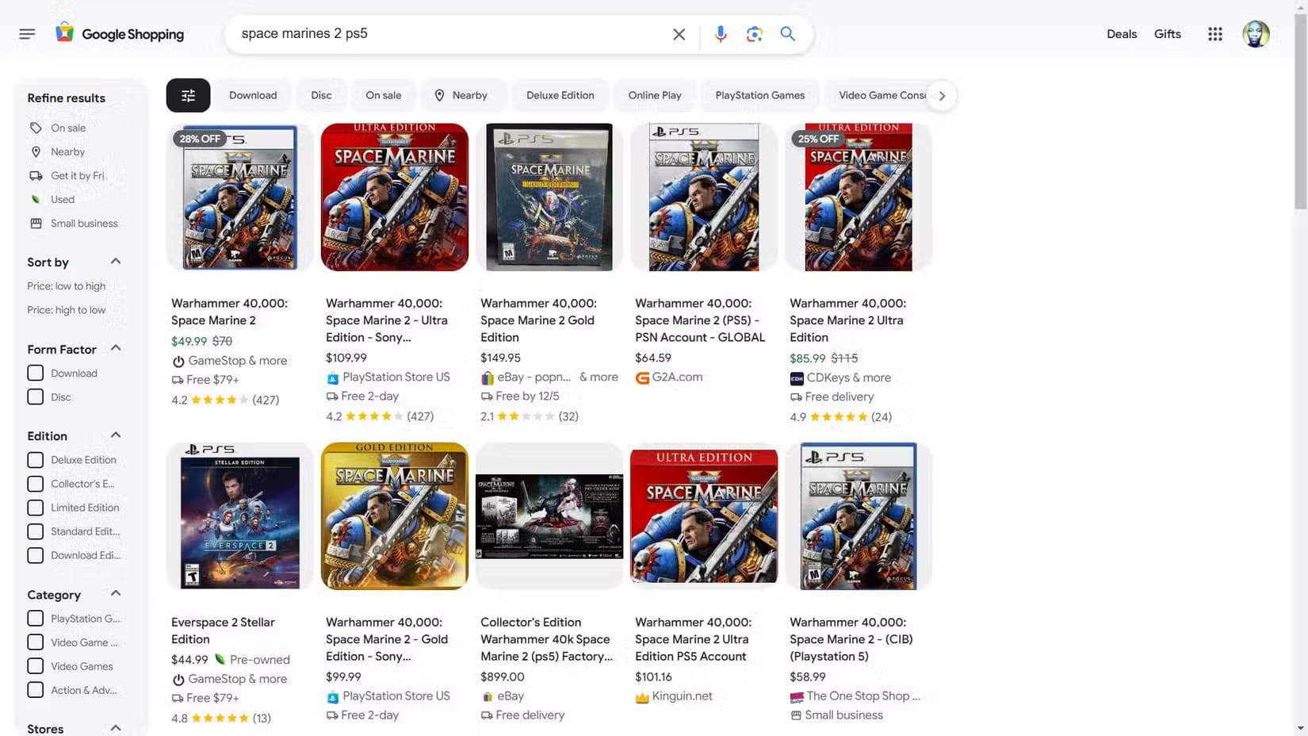
Task: Click eBay icon on Gold Edition listing
Action: point(488,378)
